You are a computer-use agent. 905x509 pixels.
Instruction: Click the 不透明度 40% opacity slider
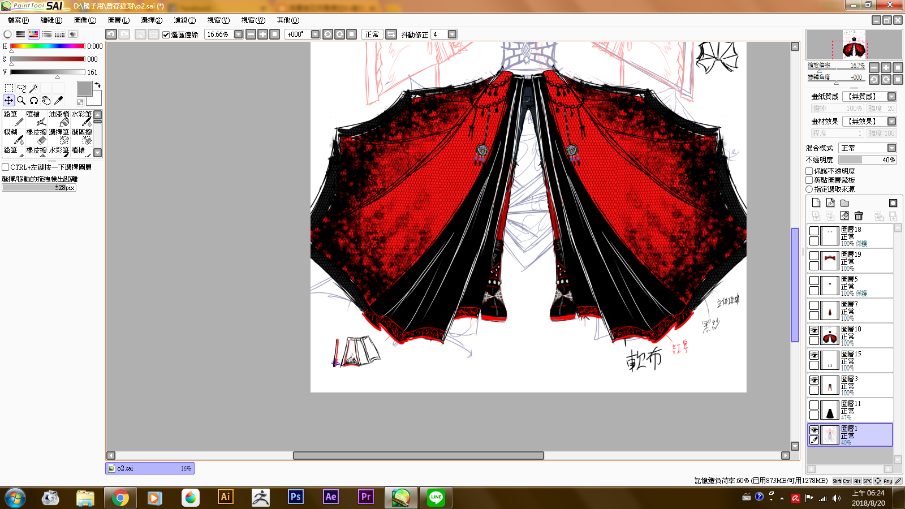tap(868, 160)
